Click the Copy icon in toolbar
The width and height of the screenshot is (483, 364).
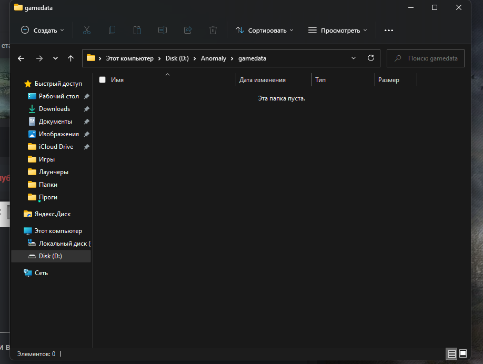[112, 30]
